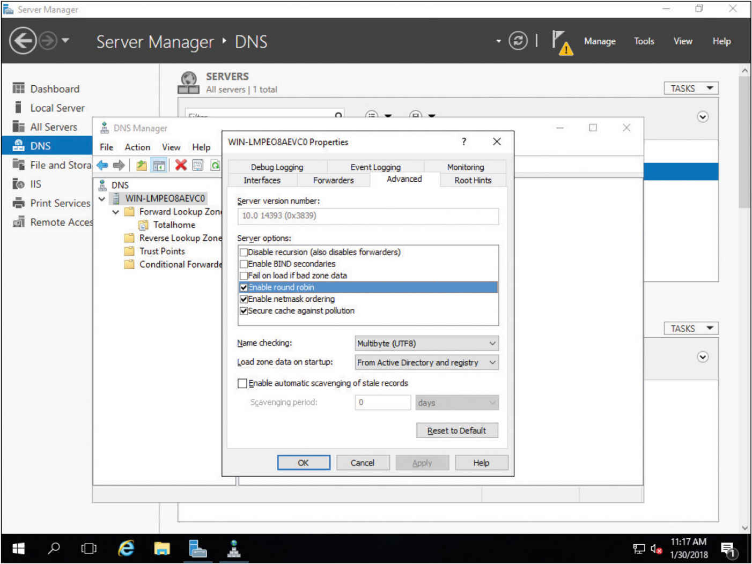752x564 pixels.
Task: Open the Action Center notification icon
Action: point(729,550)
